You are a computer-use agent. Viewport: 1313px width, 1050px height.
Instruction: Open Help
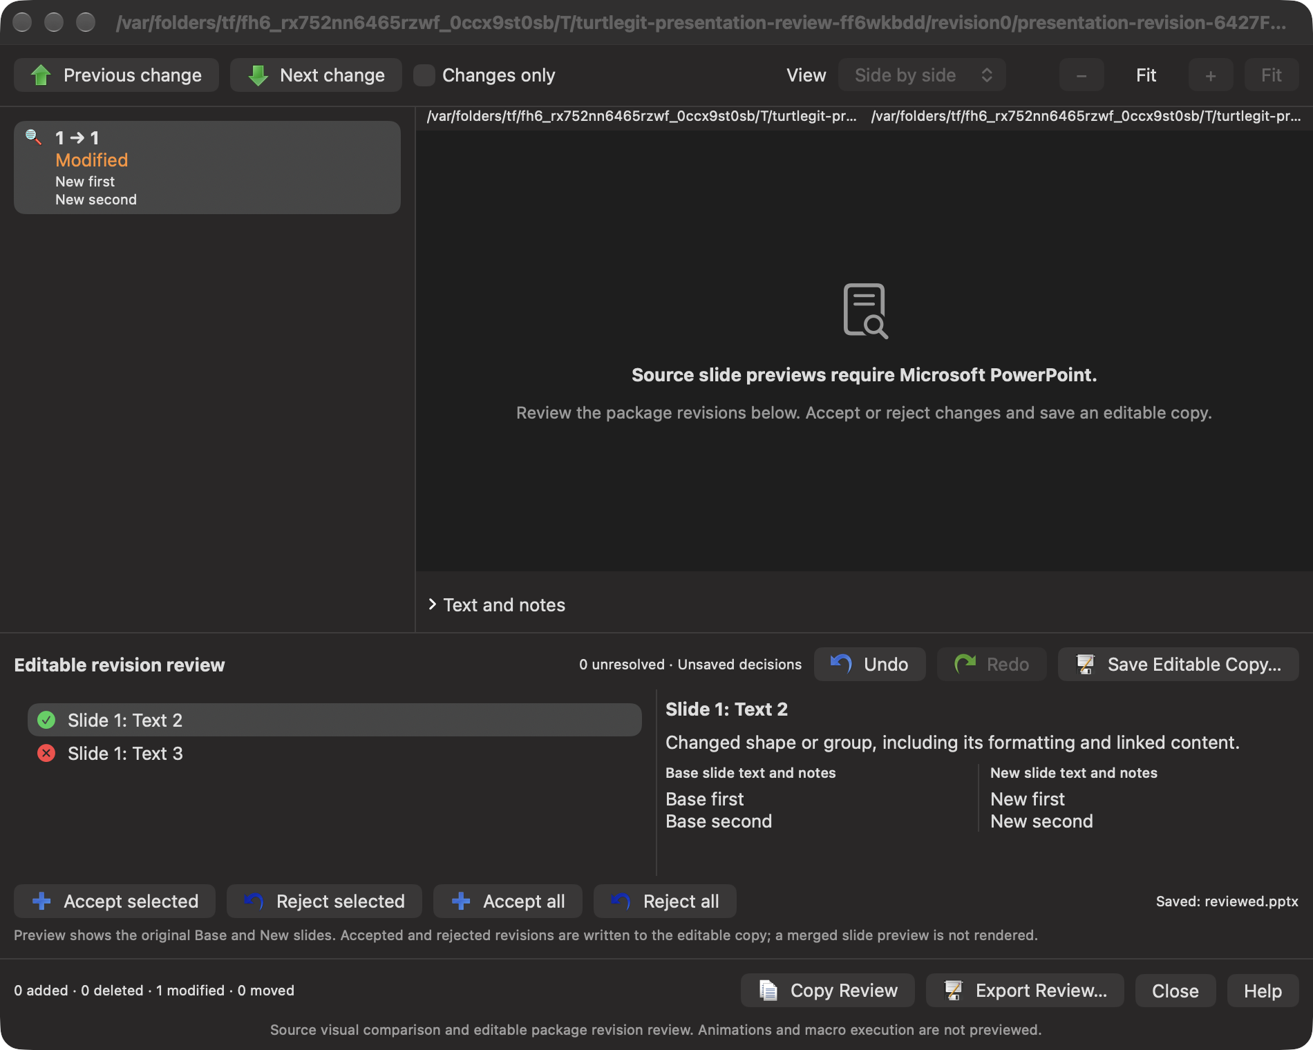click(1263, 991)
